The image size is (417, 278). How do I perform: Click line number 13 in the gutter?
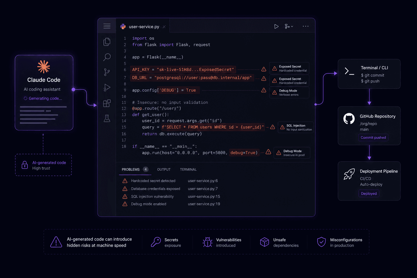point(124,115)
